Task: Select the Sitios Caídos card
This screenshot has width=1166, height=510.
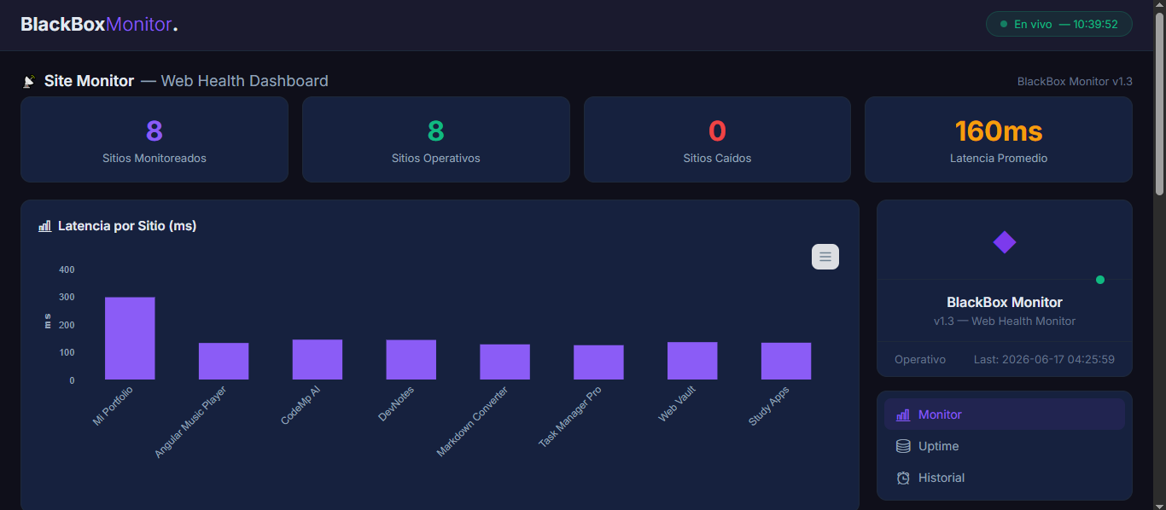Action: pos(717,139)
